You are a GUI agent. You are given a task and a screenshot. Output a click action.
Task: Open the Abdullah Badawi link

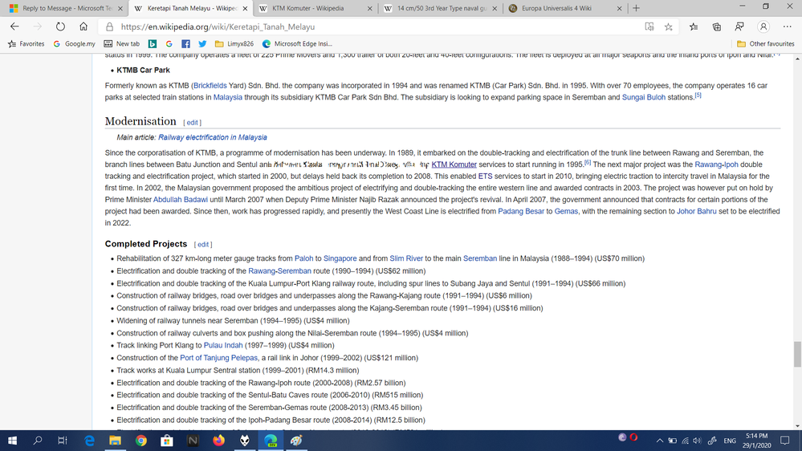(181, 200)
